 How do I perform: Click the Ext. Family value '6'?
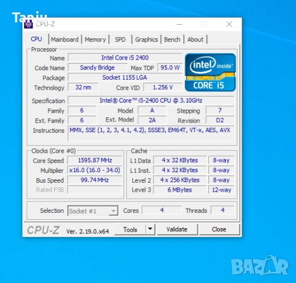(82, 120)
